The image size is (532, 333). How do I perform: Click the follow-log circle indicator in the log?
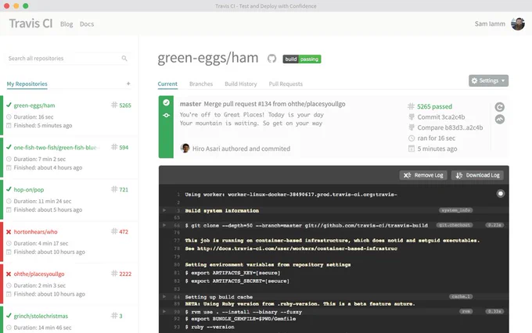(500, 194)
